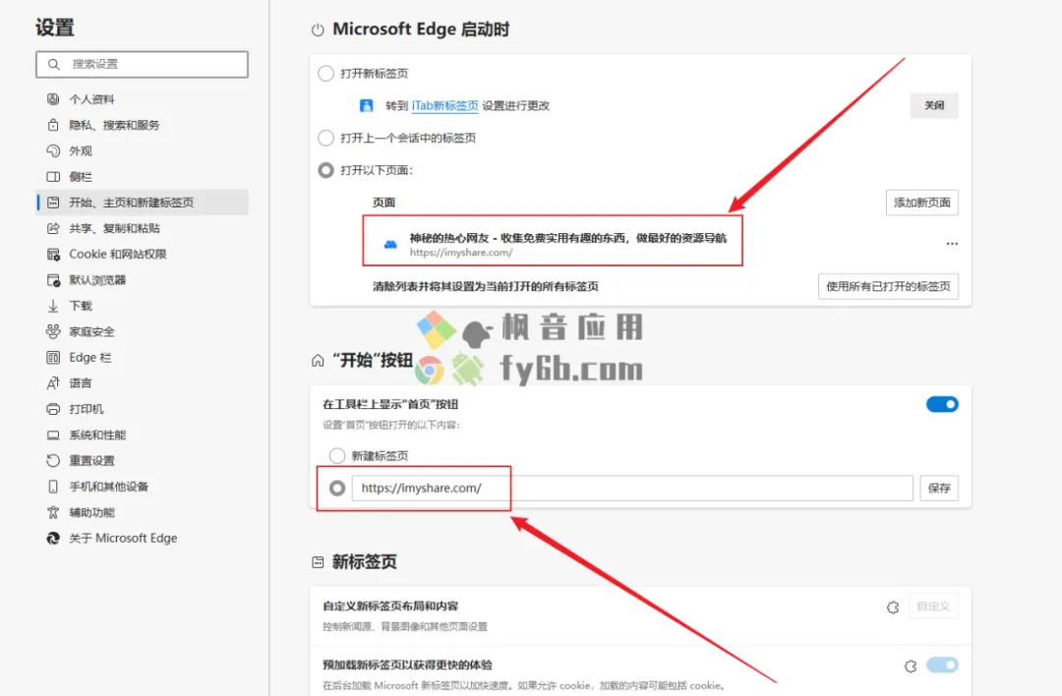Open 隐私、搜索和服务 settings section
Image resolution: width=1062 pixels, height=696 pixels.
pos(143,125)
